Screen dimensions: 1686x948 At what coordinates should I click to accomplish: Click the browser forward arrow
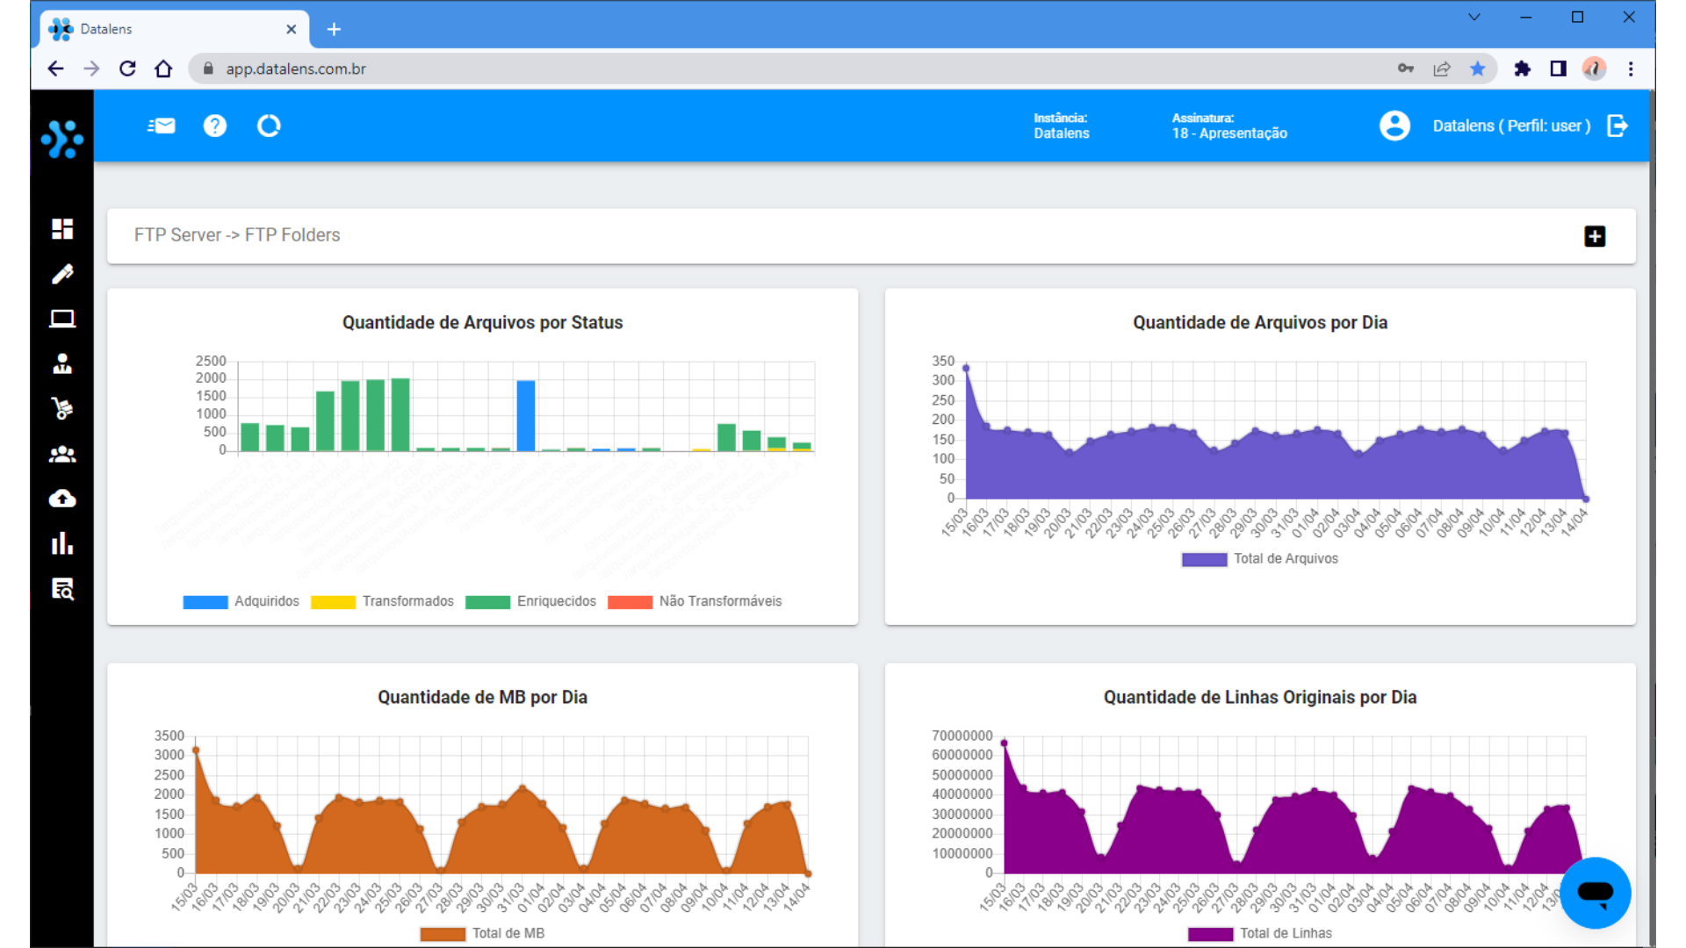(91, 68)
